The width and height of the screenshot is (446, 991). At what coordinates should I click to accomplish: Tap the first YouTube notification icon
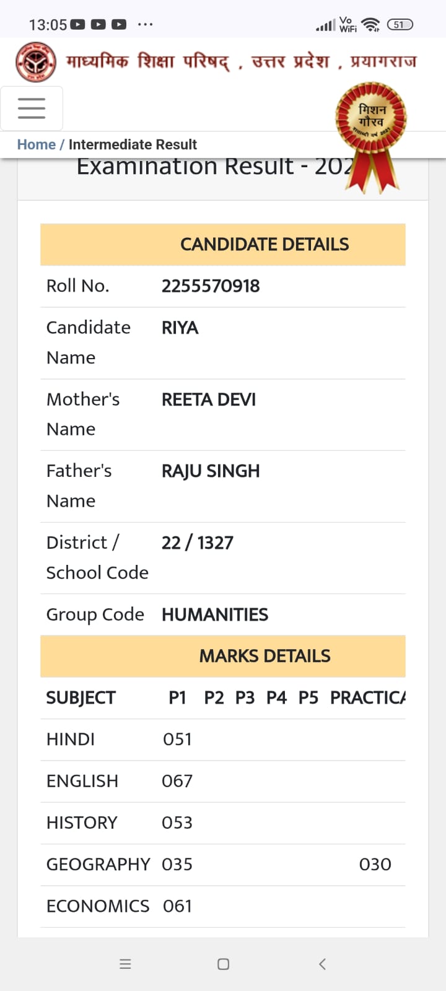pyautogui.click(x=77, y=25)
